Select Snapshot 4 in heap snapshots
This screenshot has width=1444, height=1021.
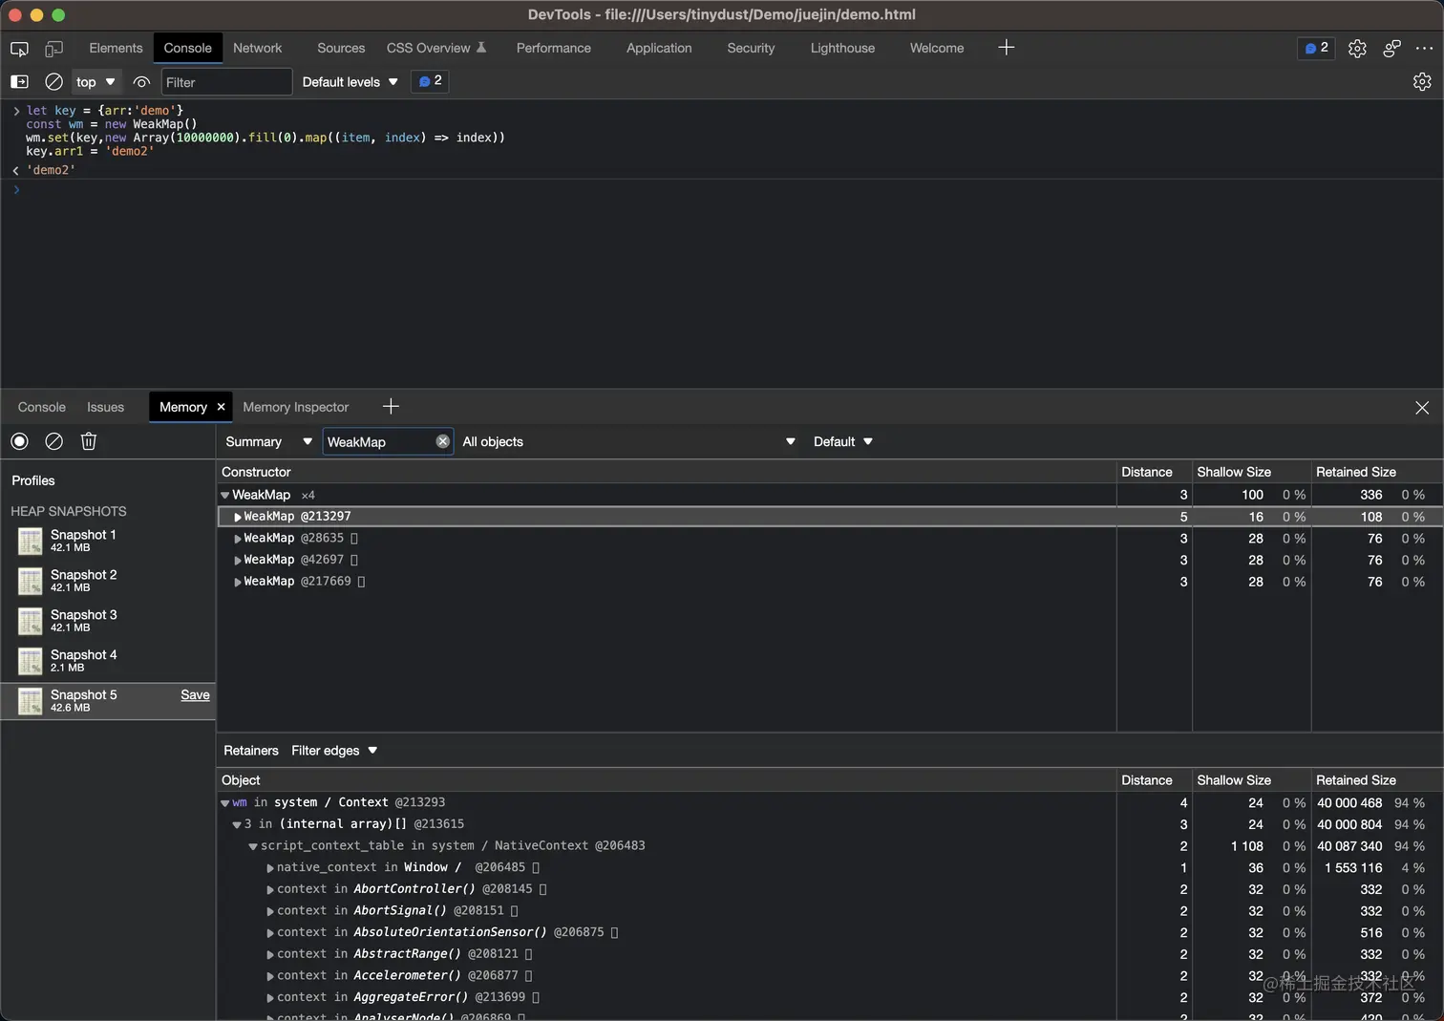coord(107,661)
